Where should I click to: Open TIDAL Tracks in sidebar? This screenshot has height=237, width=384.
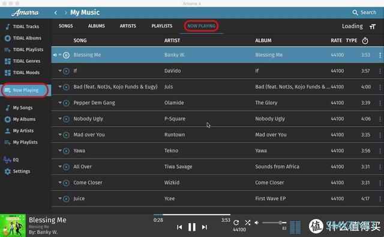pyautogui.click(x=22, y=26)
